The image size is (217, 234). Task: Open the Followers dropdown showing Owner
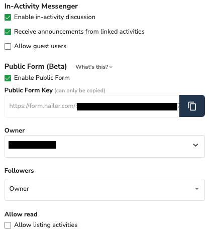(x=104, y=190)
